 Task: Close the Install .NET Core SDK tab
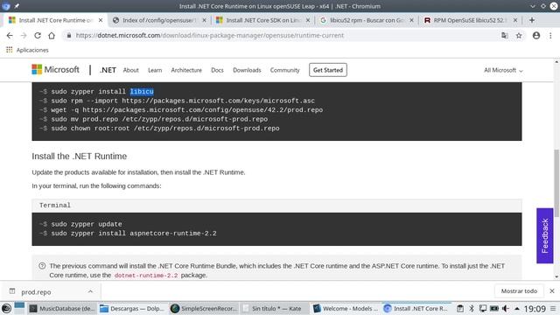(x=308, y=20)
